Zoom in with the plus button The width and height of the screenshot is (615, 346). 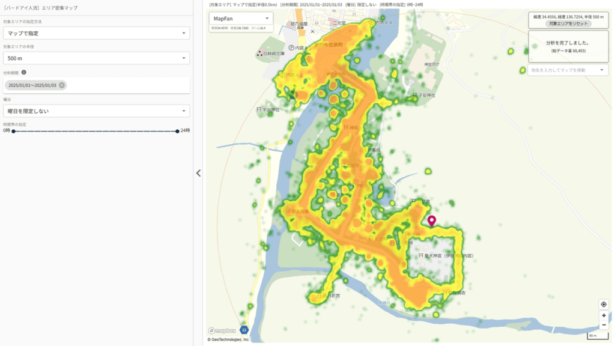pos(604,315)
